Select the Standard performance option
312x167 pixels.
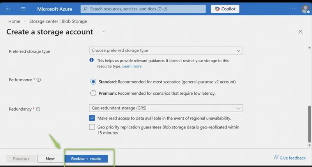[x=93, y=82]
